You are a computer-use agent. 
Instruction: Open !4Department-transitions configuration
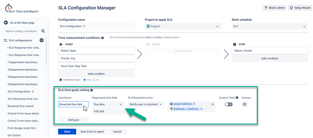pyautogui.click(x=22, y=84)
